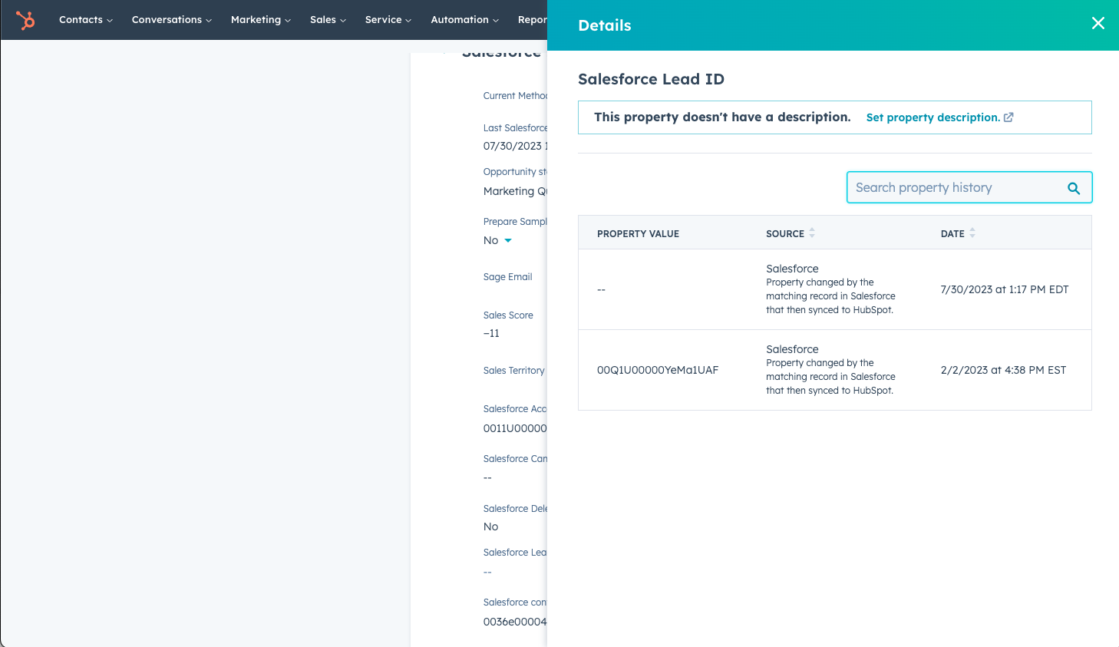Click the Salesforce Lead ID panel heading
Image resolution: width=1119 pixels, height=647 pixels.
coord(651,79)
